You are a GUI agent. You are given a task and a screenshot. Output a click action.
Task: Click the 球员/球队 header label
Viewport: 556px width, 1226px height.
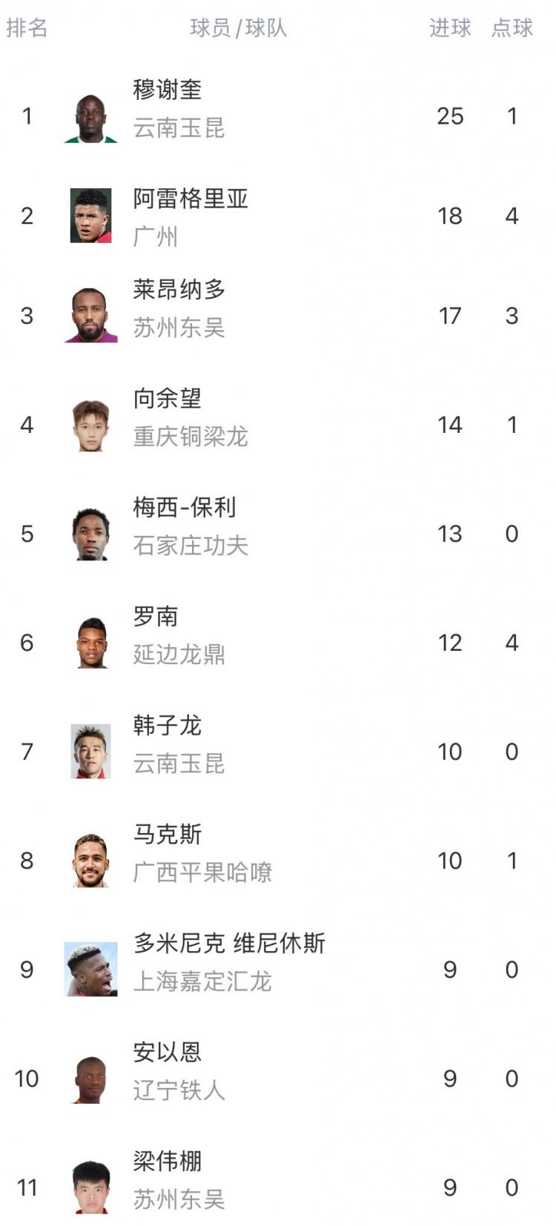click(x=238, y=28)
